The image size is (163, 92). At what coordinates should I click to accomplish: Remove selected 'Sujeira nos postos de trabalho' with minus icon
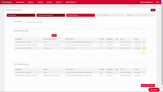click(144, 72)
